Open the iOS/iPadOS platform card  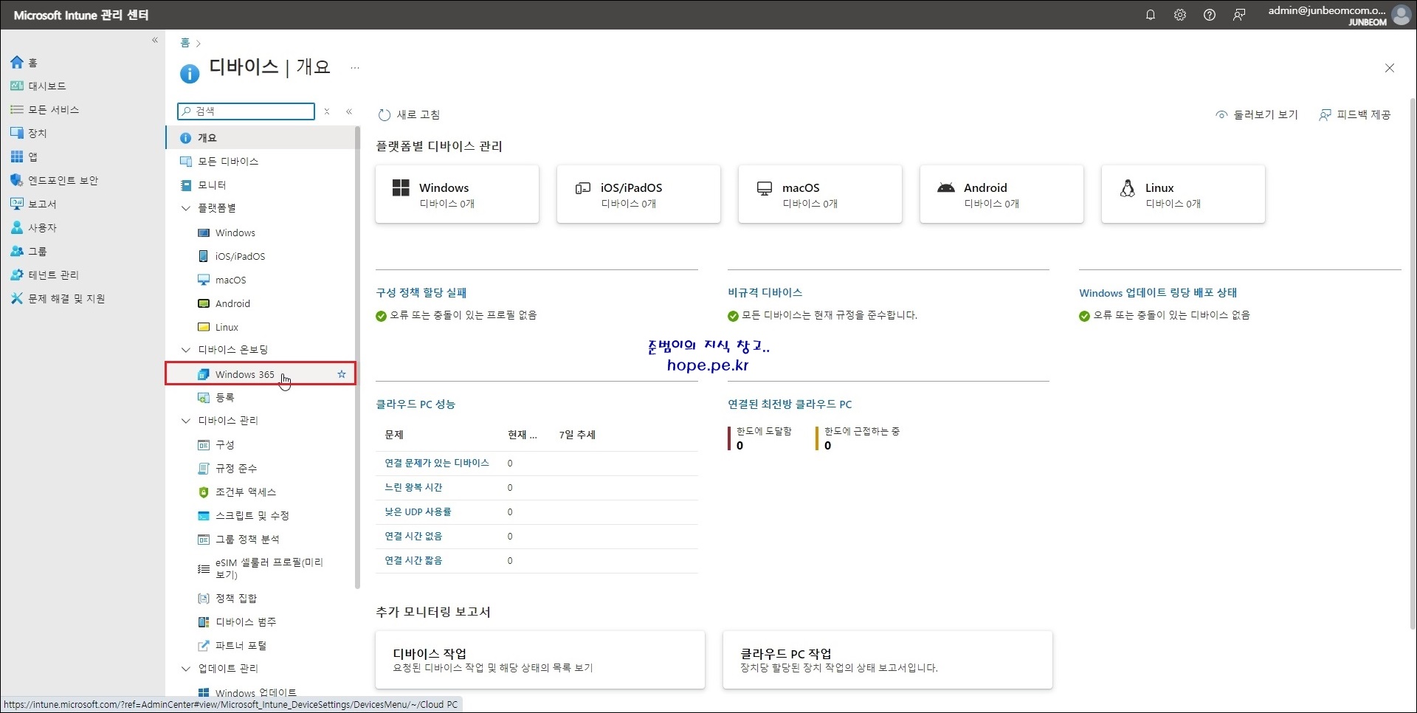(x=638, y=194)
